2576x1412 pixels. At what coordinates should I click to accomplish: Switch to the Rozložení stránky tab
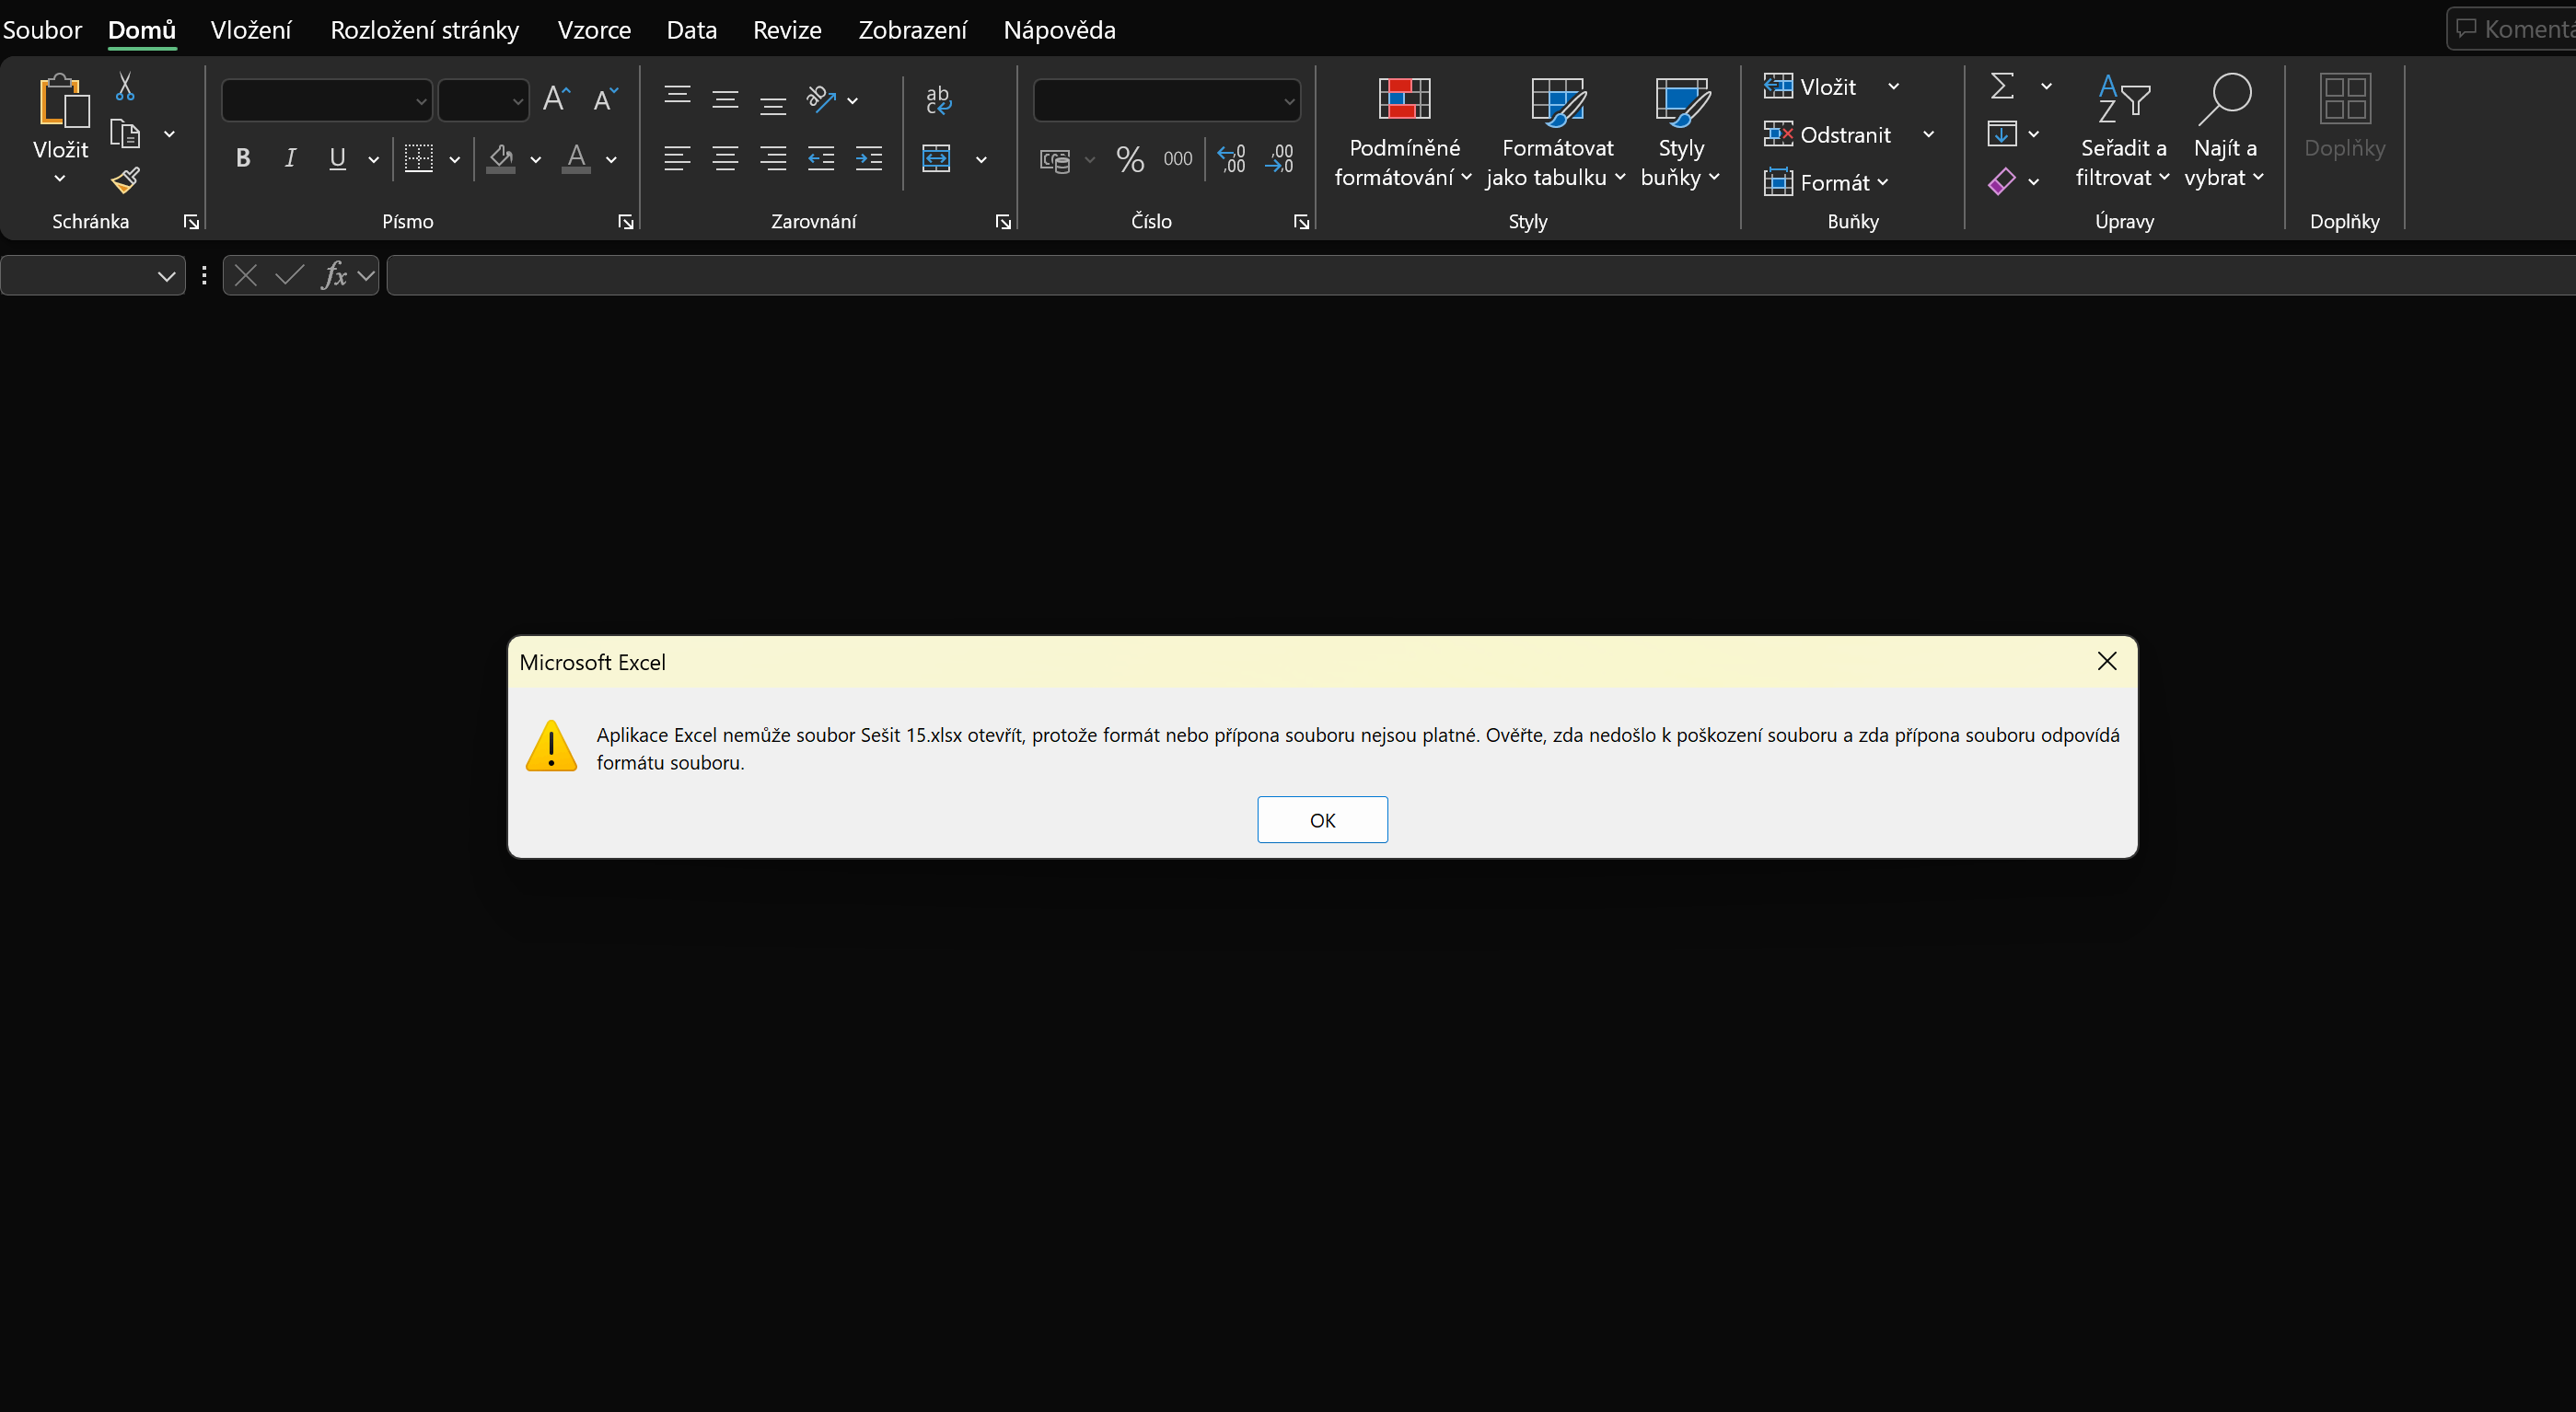coord(425,30)
